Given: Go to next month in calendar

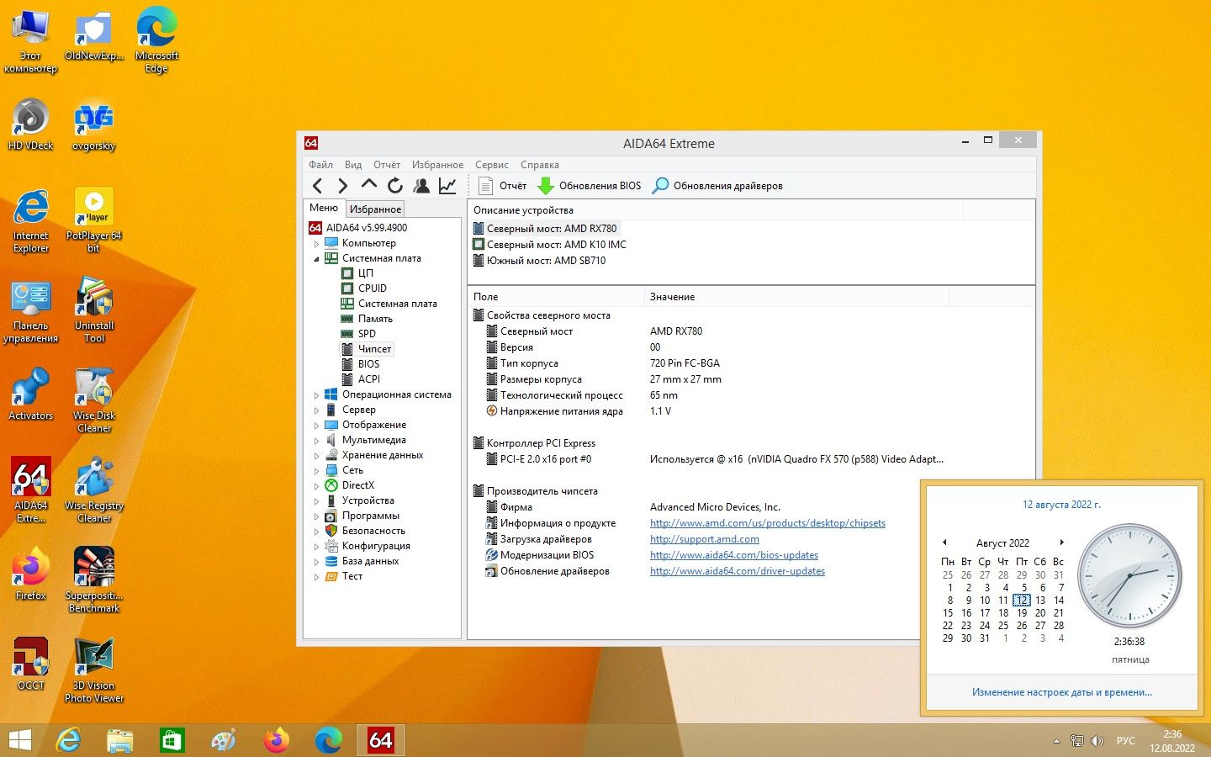Looking at the screenshot, I should click(x=1062, y=543).
